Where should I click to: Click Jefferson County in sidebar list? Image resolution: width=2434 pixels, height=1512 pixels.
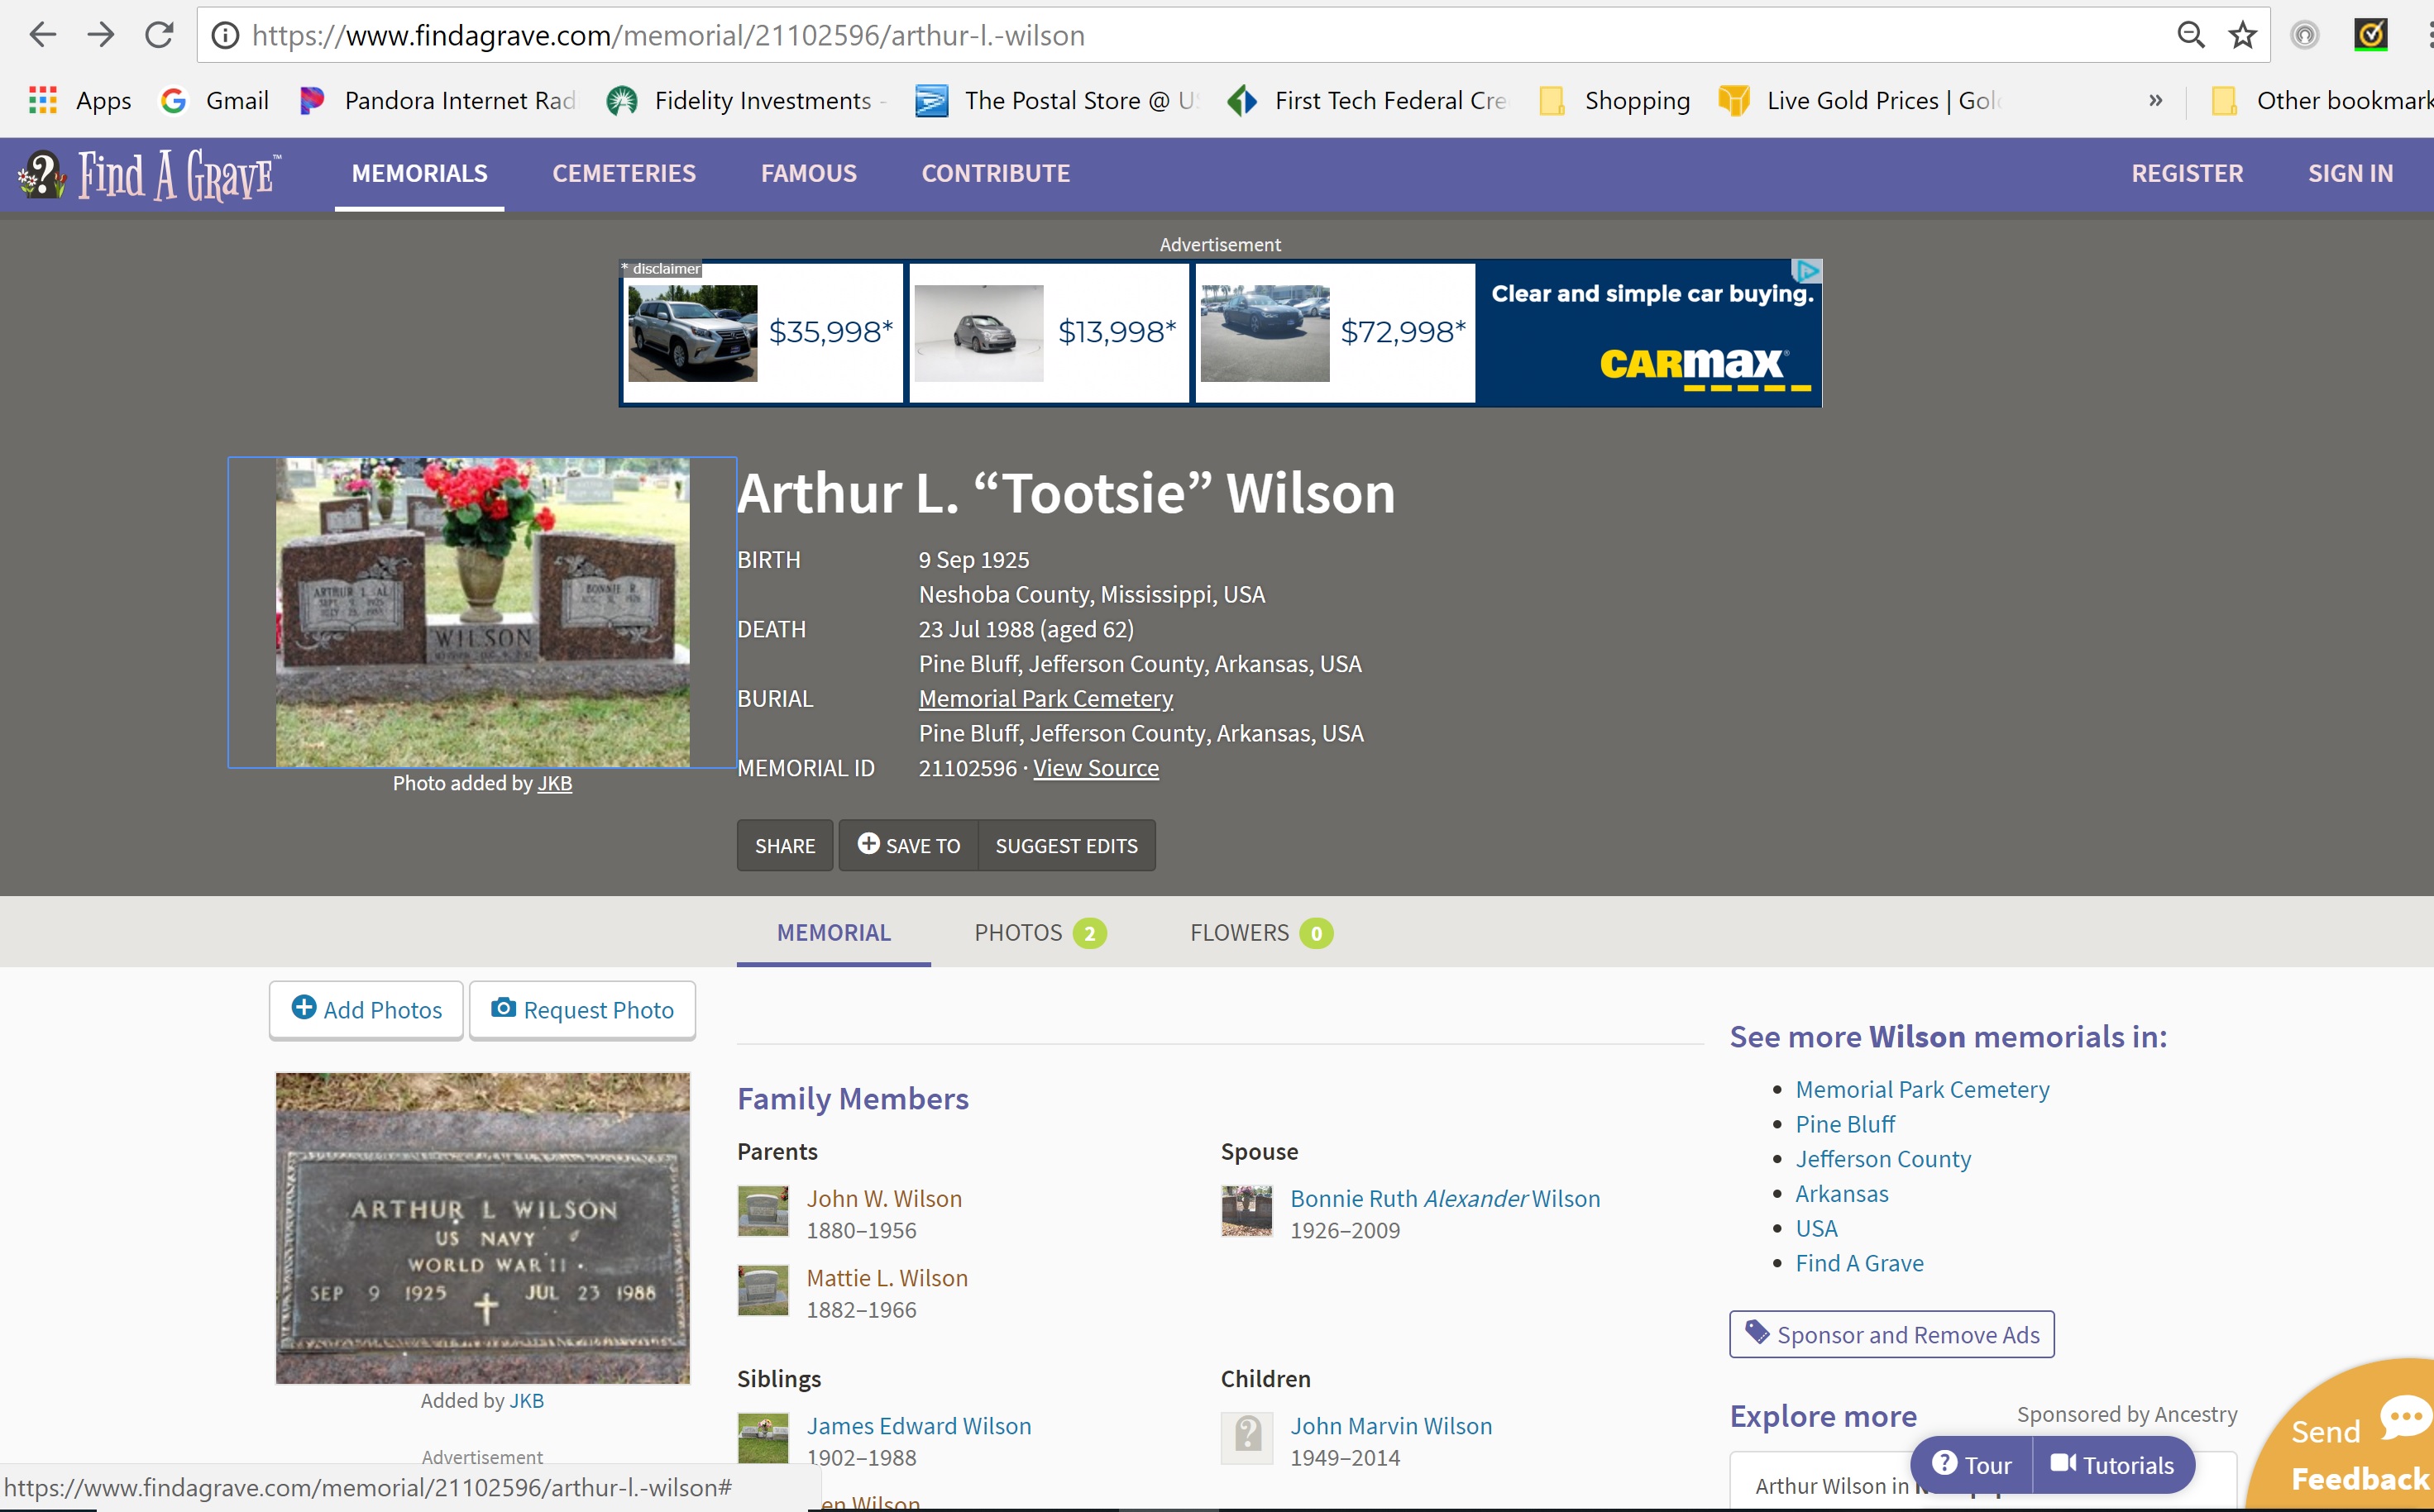coord(1883,1159)
